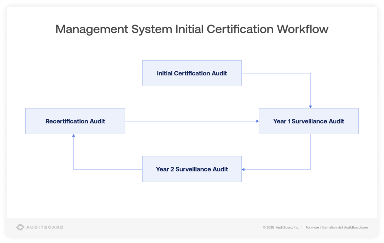This screenshot has width=384, height=243.
Task: Select the footer divider bar between copyright and link
Action: click(x=303, y=227)
